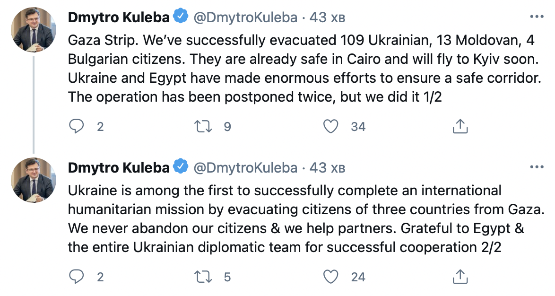Open more options menu on first tweet
This screenshot has width=555, height=296.
537,17
